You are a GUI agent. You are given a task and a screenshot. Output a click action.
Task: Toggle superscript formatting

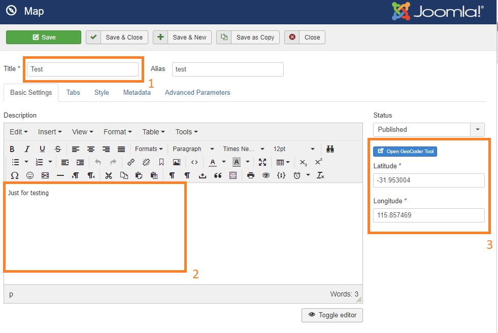click(x=317, y=162)
